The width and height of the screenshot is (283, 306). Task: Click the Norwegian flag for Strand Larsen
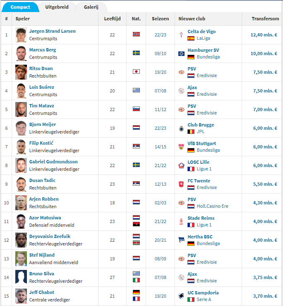click(x=136, y=34)
